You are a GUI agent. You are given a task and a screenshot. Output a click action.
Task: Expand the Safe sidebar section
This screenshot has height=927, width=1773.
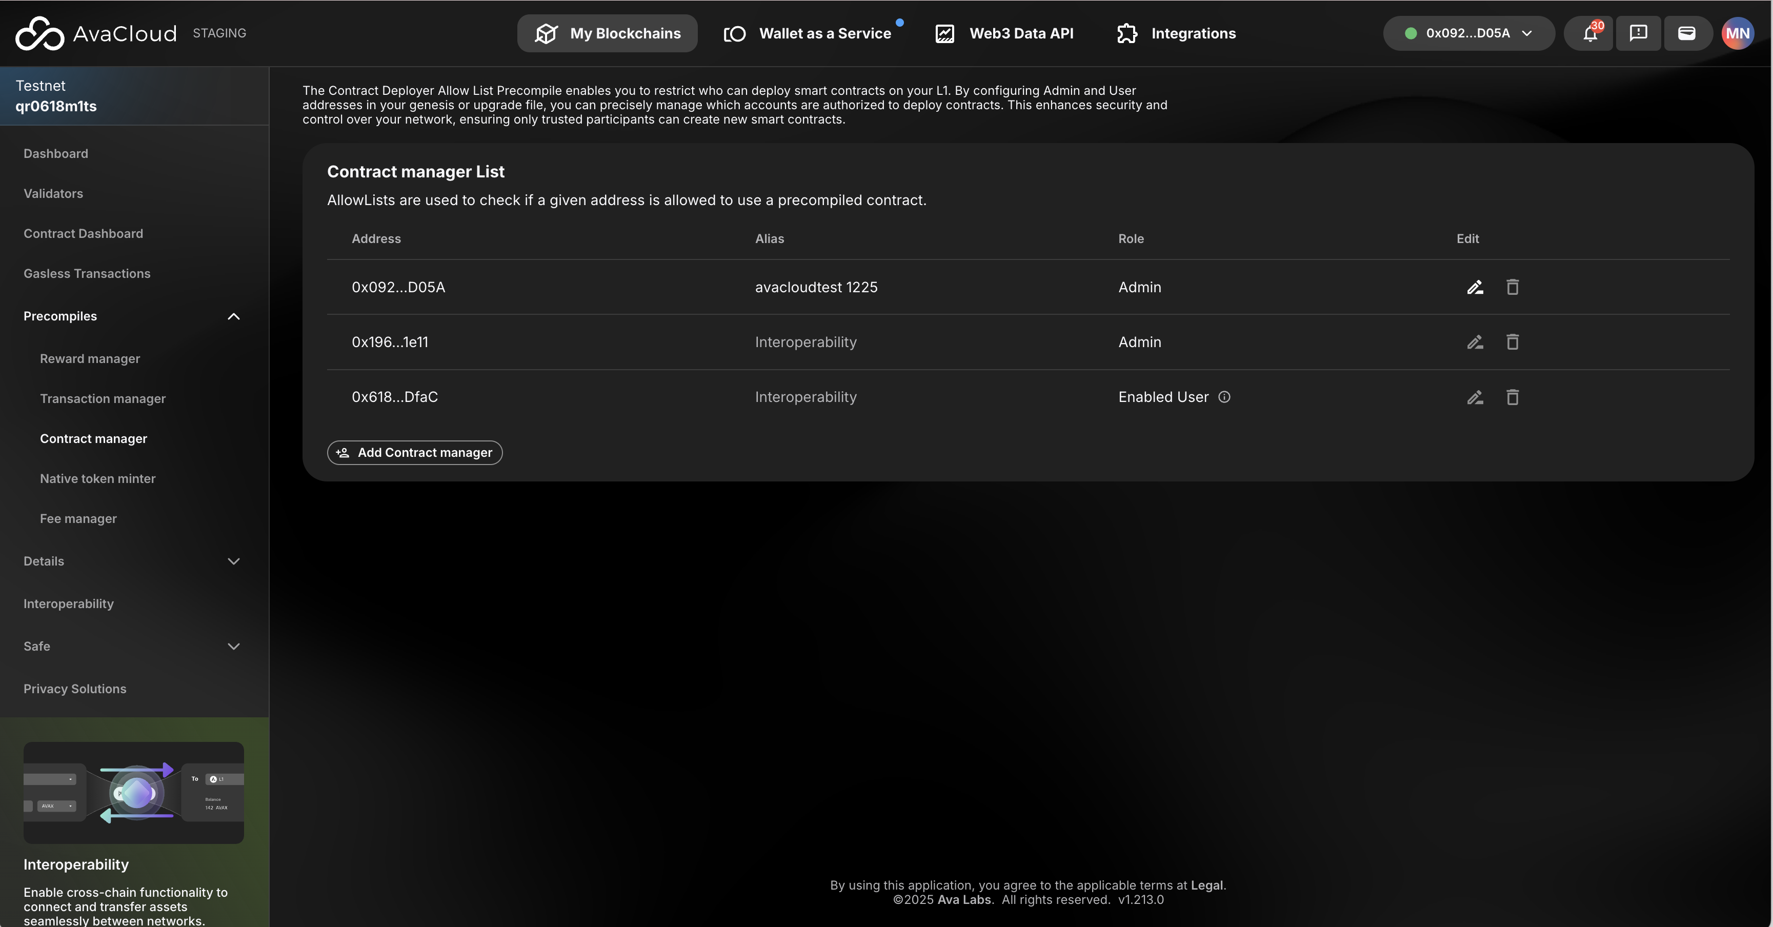click(233, 647)
